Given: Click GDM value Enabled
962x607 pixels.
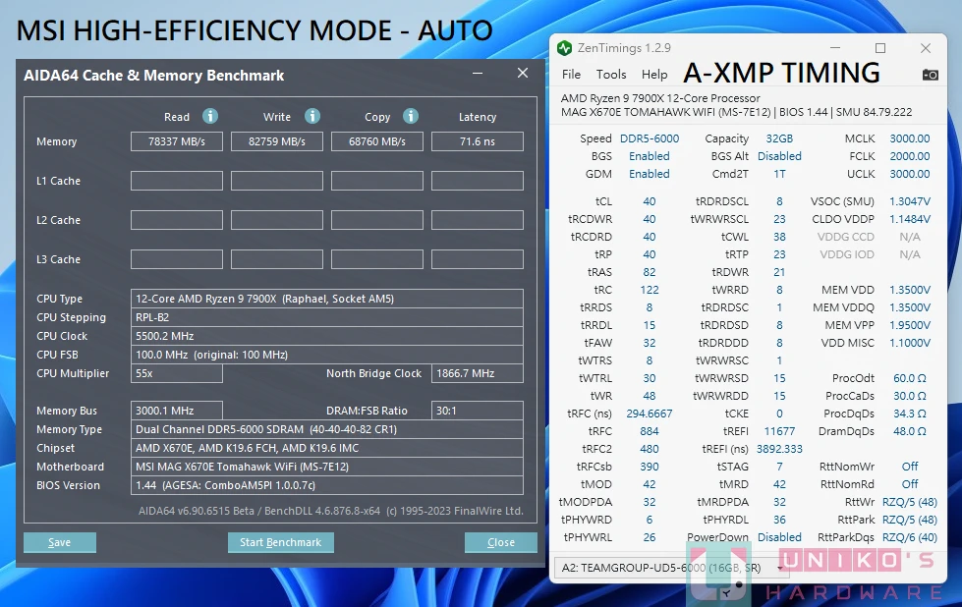Looking at the screenshot, I should (x=650, y=174).
